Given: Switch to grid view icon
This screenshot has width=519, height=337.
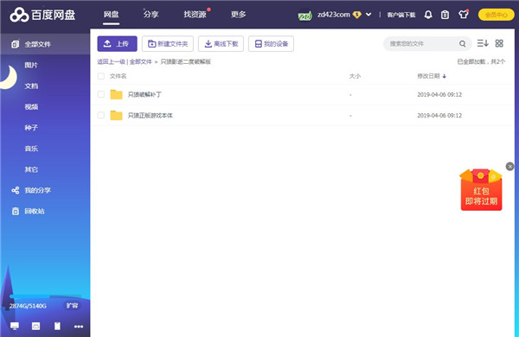Looking at the screenshot, I should point(499,43).
